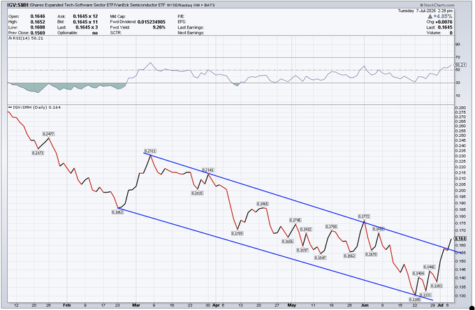475x310 pixels.
Task: Click the 0.1772 June peak label
Action: tap(364, 216)
